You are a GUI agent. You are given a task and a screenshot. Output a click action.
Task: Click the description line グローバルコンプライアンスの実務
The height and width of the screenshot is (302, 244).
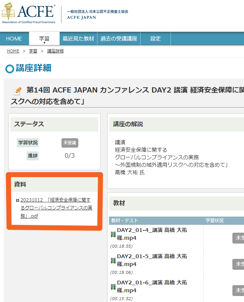pyautogui.click(x=157, y=157)
